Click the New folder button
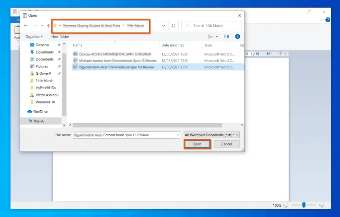The image size is (340, 217). (x=60, y=37)
